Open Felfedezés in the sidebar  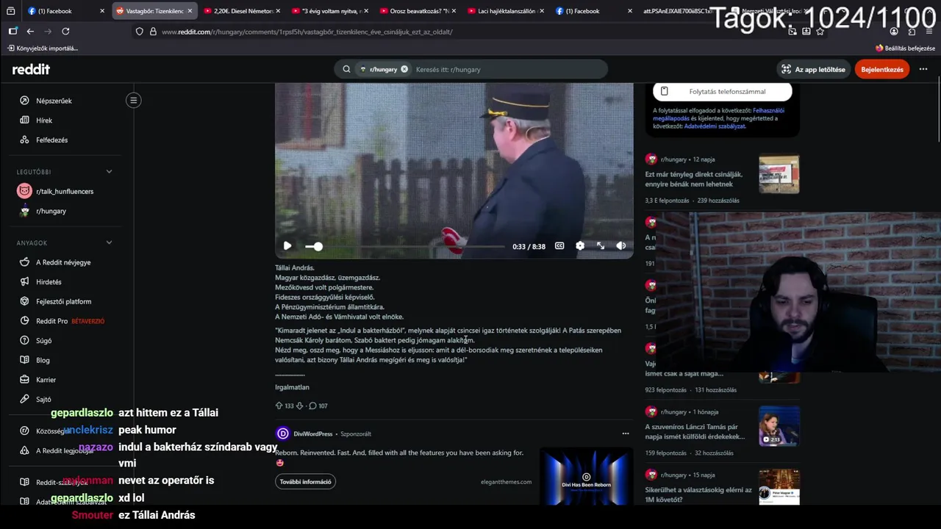51,140
